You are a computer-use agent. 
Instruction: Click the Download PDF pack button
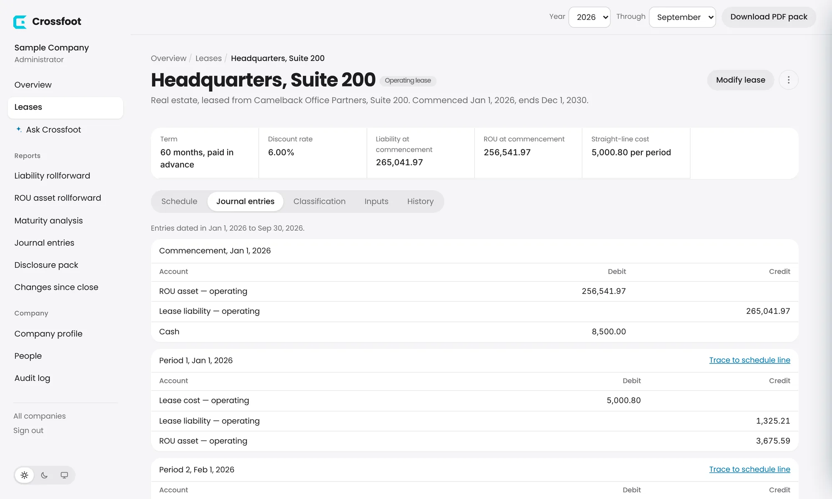[x=769, y=17]
